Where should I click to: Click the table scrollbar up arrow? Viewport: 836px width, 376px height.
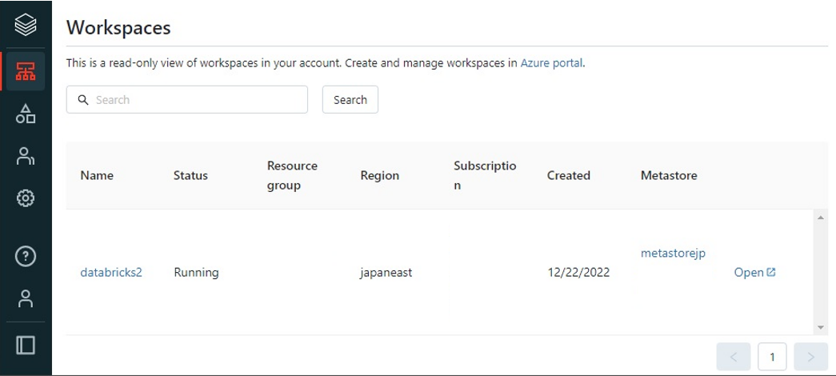(820, 218)
